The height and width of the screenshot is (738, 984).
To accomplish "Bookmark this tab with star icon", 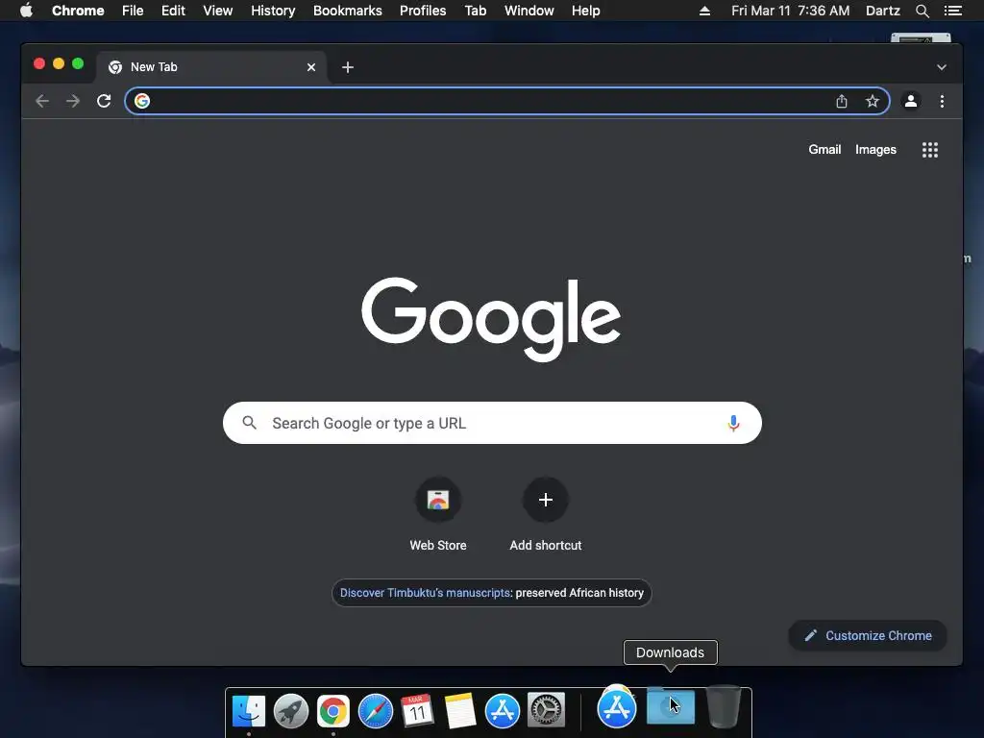I will [x=873, y=101].
